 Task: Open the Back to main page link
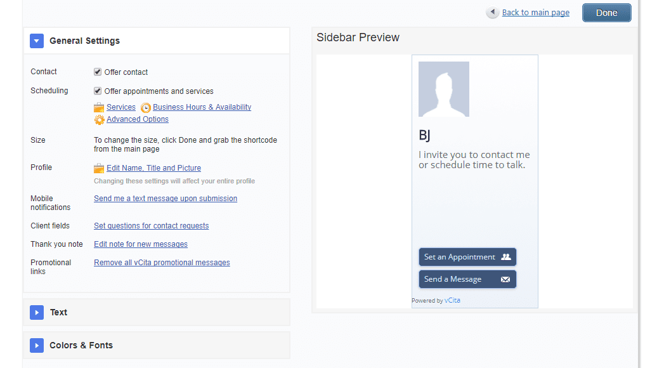pos(535,13)
